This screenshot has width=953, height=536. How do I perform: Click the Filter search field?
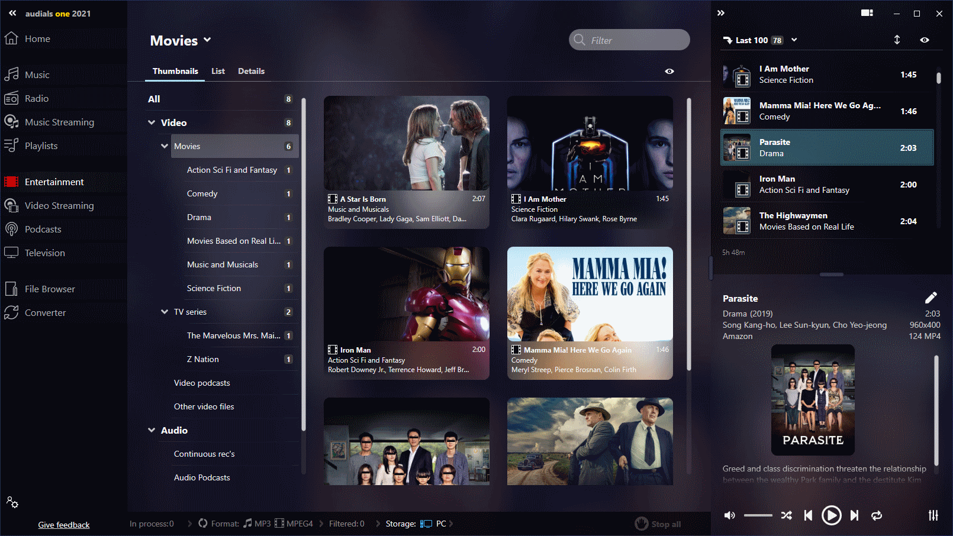[x=629, y=40]
